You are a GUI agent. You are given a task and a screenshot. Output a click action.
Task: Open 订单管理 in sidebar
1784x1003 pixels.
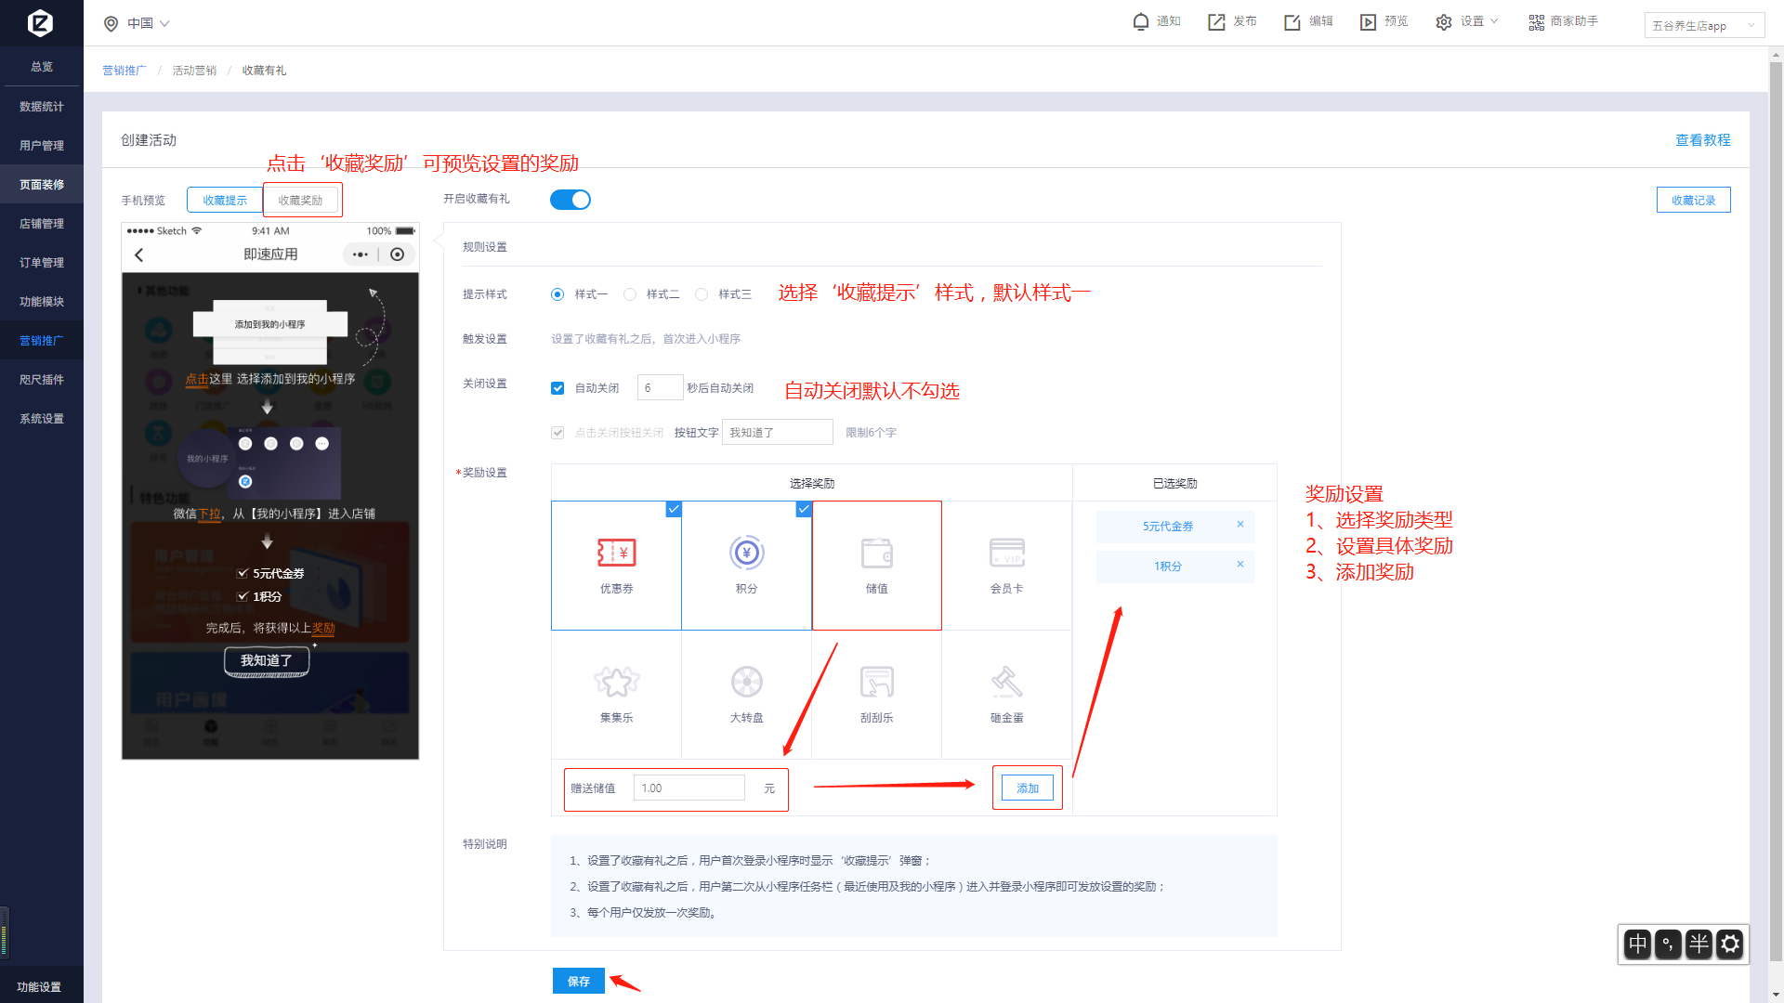(x=42, y=263)
